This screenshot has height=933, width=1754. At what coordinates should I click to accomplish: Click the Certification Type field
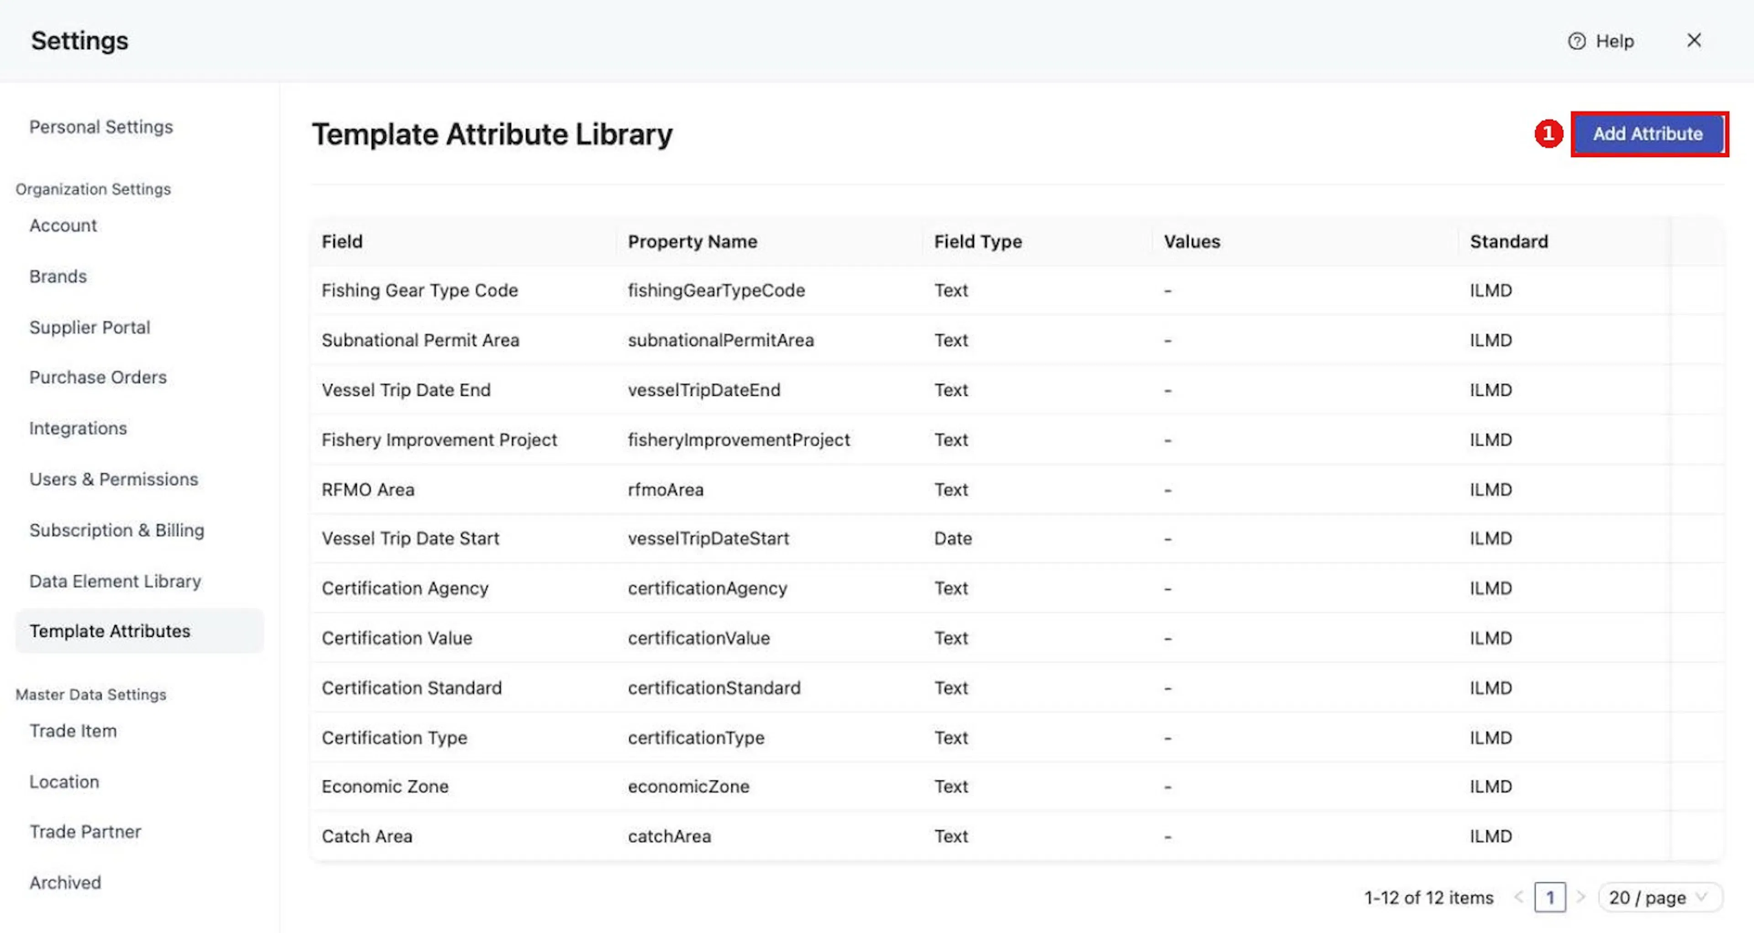(x=394, y=738)
